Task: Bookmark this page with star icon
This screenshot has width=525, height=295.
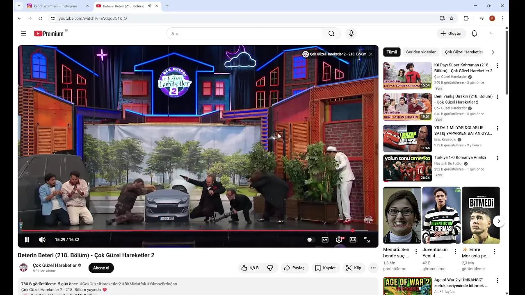Action: [452, 18]
